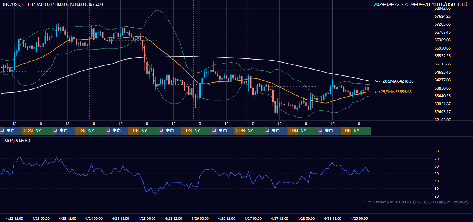Click RSI scale level 60

(x=436, y=166)
